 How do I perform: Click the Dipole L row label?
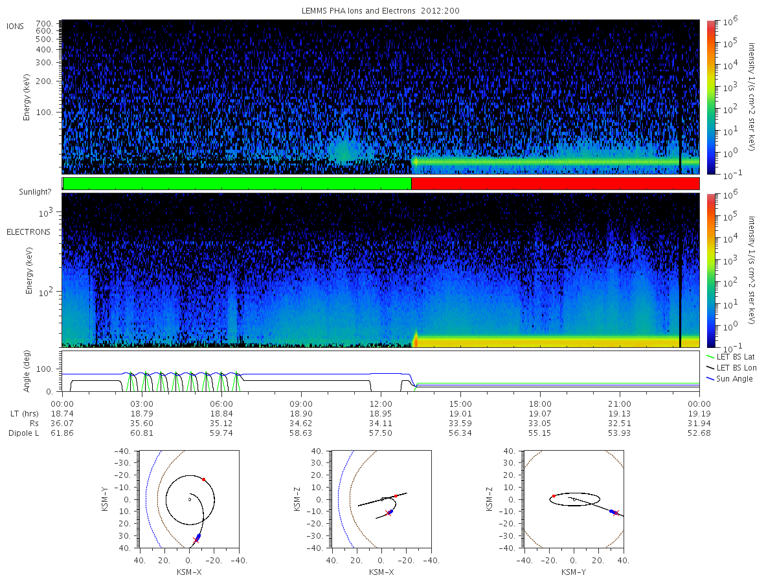pyautogui.click(x=23, y=433)
